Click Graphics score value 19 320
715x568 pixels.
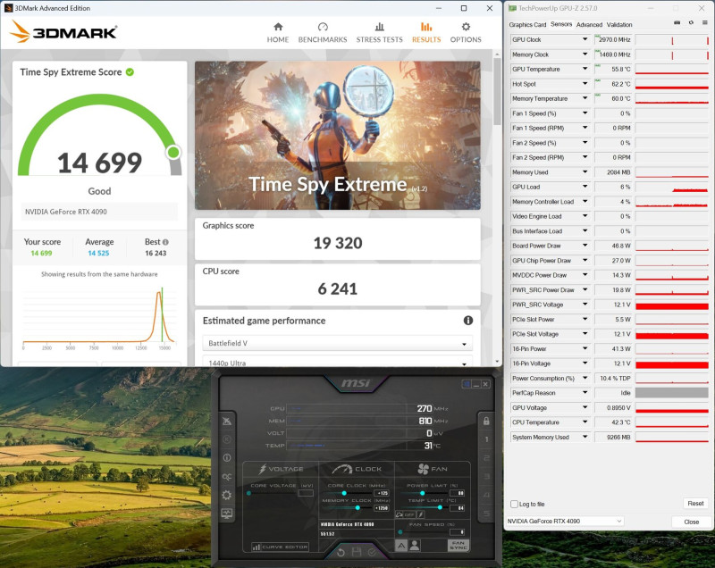pyautogui.click(x=338, y=243)
